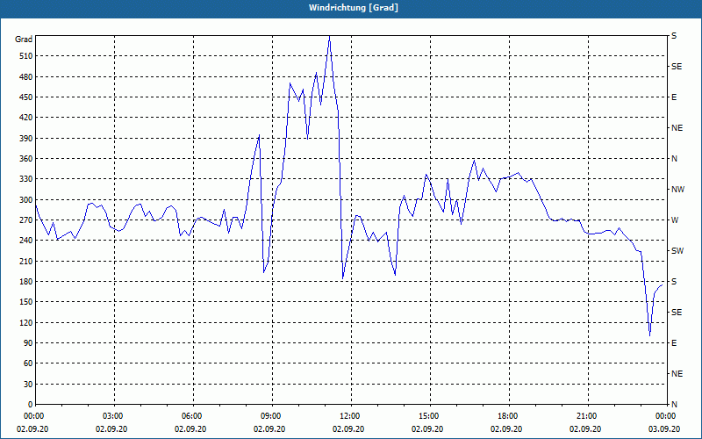Select the 30 y-axis tick label

point(29,384)
